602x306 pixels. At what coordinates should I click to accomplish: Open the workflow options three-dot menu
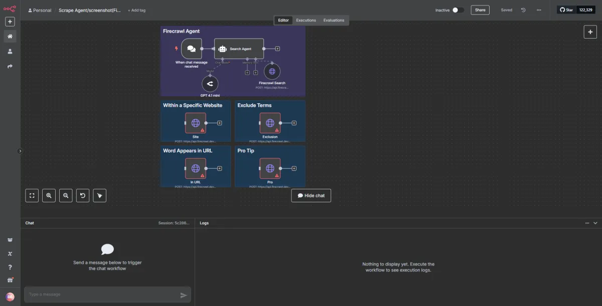click(x=539, y=10)
